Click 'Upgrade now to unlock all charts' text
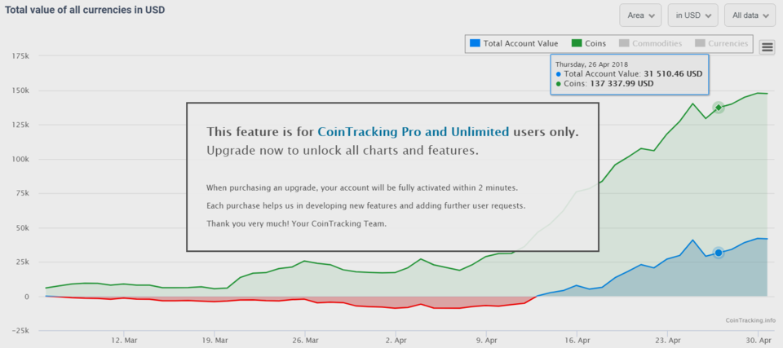The width and height of the screenshot is (783, 348). click(343, 151)
